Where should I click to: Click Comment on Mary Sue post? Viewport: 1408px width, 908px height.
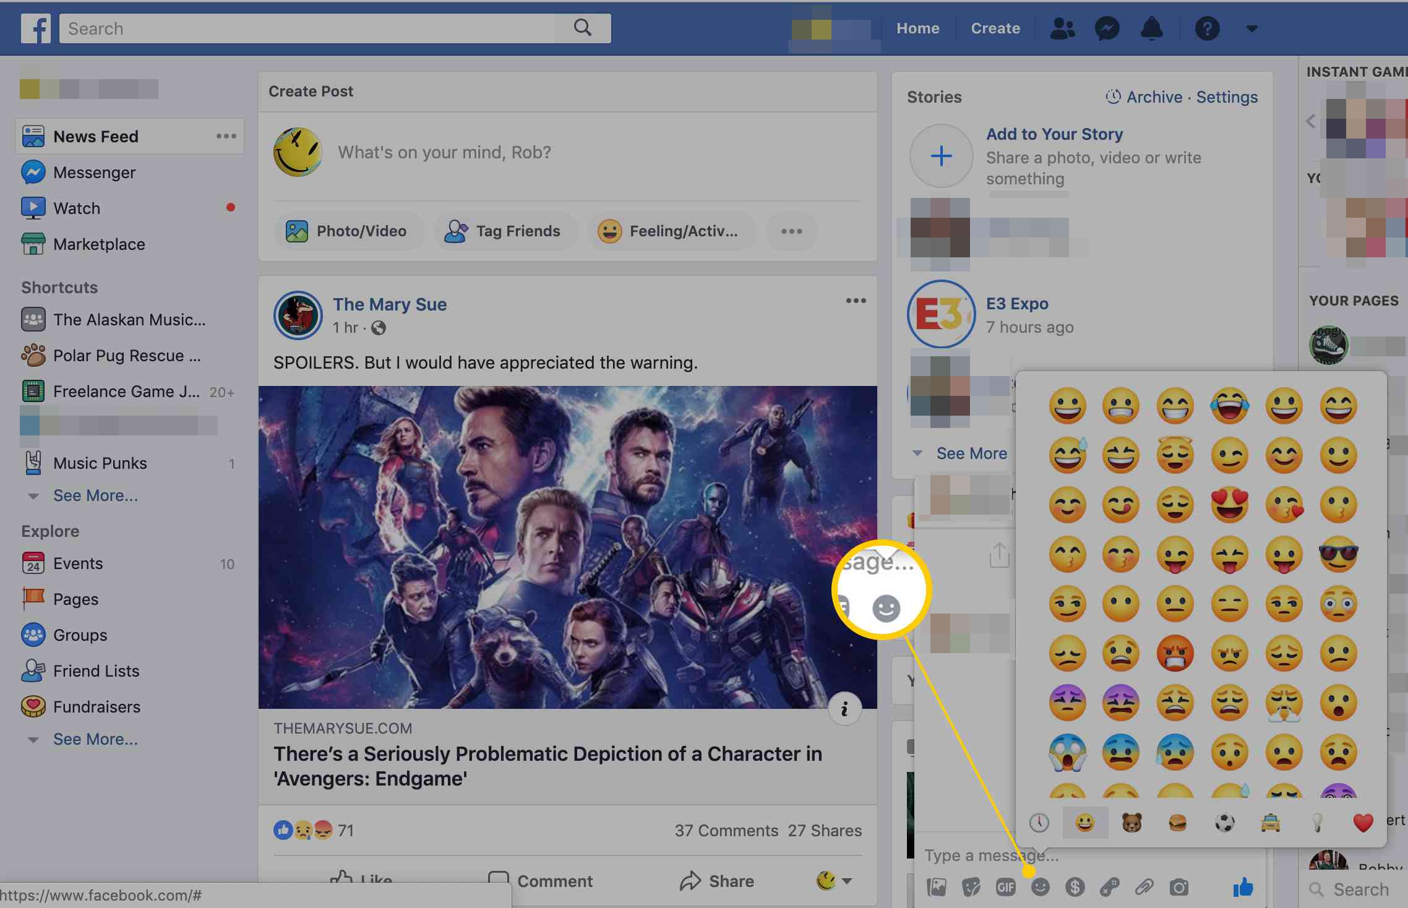pos(540,881)
